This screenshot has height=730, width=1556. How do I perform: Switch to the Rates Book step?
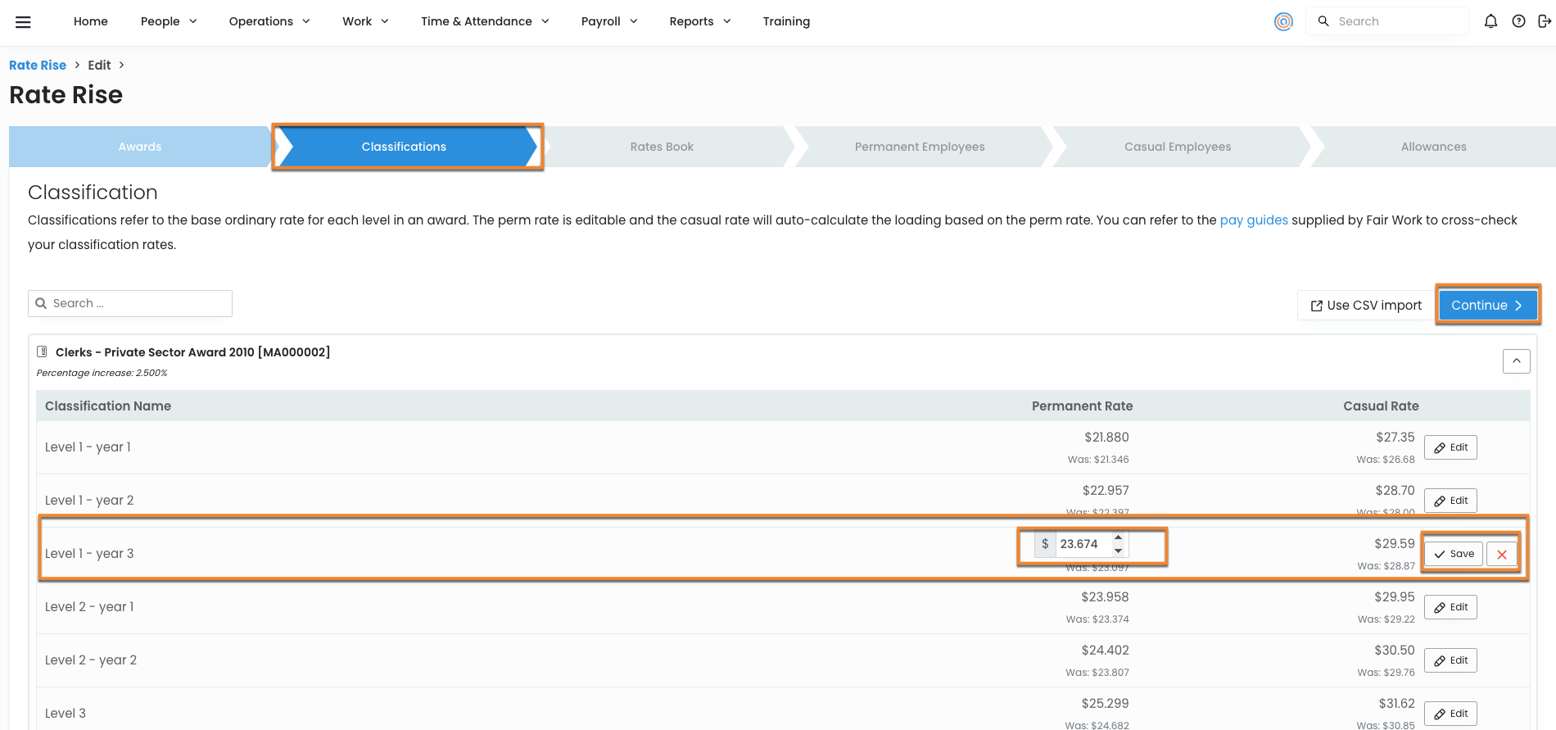tap(662, 147)
